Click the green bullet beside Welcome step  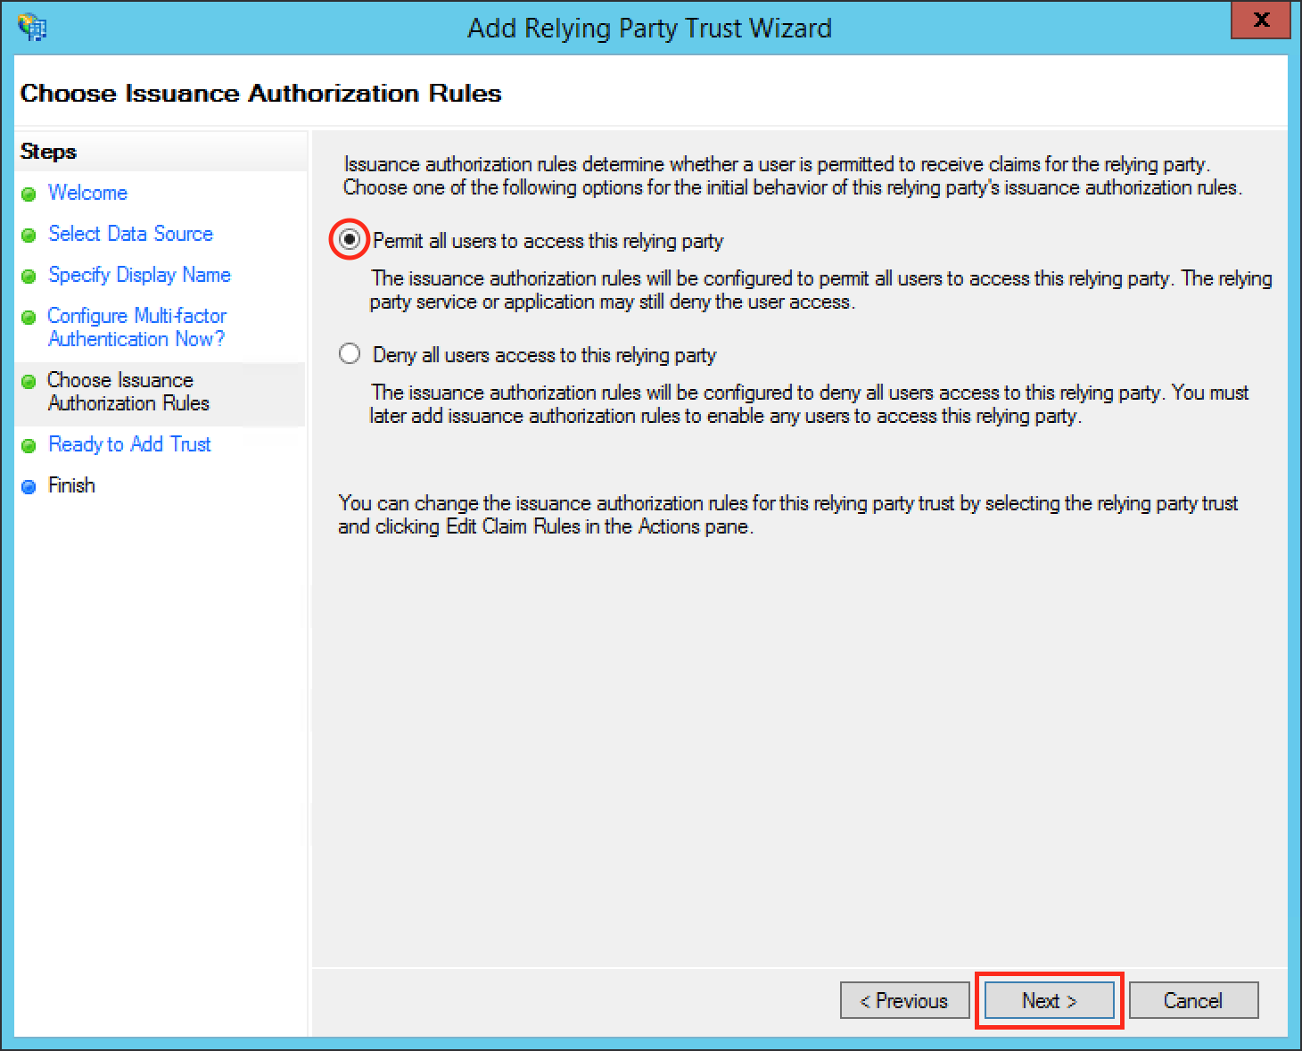29,194
